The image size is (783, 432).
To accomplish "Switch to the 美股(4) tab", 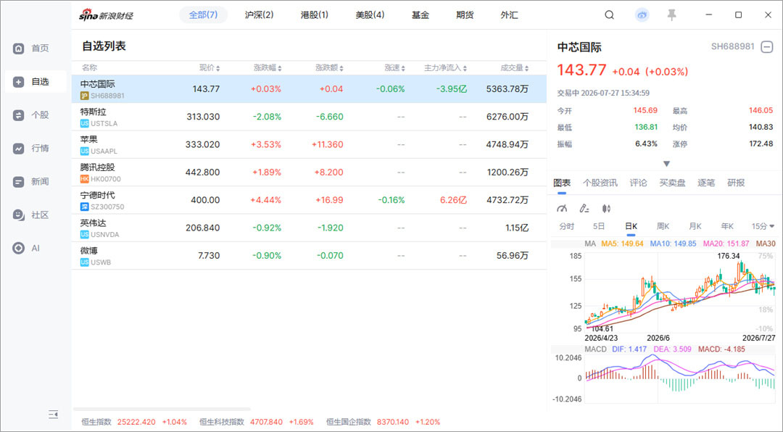I will point(370,15).
